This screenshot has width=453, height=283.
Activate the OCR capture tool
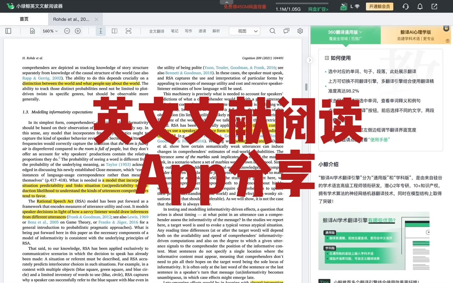click(128, 31)
